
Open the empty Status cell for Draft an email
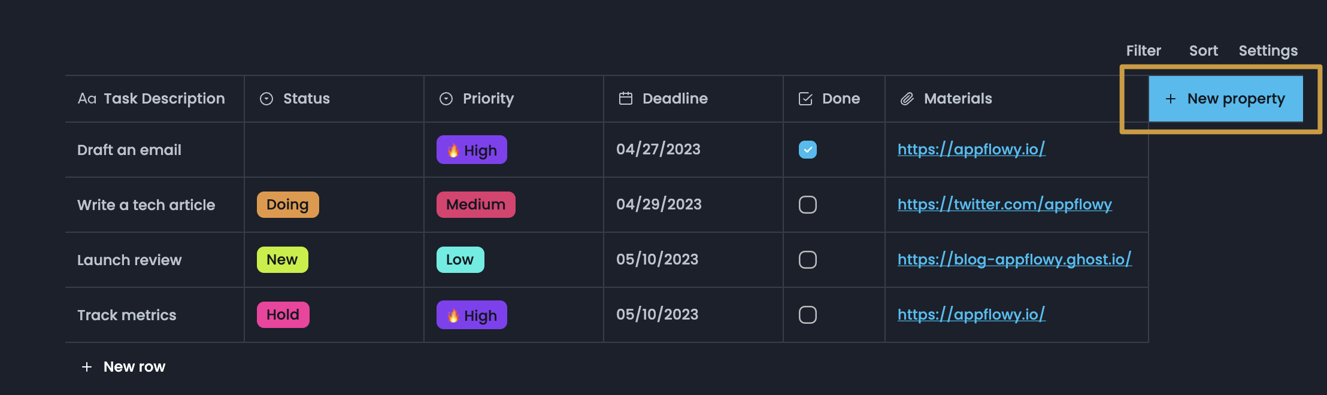click(334, 150)
